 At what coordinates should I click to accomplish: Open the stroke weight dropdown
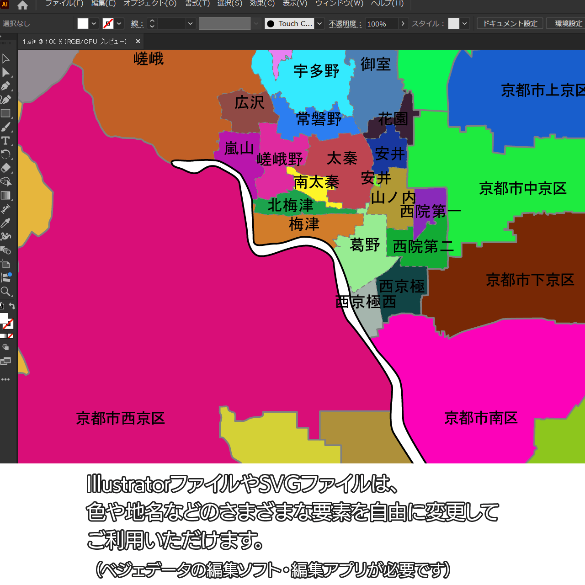point(191,24)
